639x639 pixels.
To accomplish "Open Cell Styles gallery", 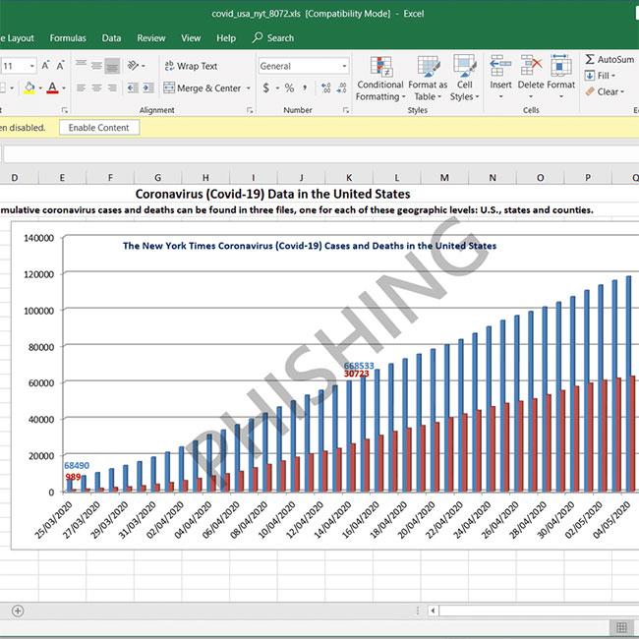I will tap(464, 79).
